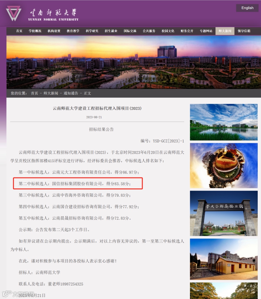Select the highlighted 师大新闻 tab
261x299 pixels.
pyautogui.click(x=225, y=31)
